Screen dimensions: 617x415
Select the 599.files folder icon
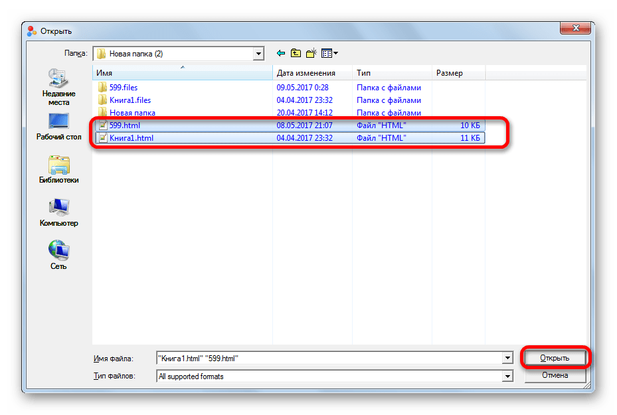(102, 87)
